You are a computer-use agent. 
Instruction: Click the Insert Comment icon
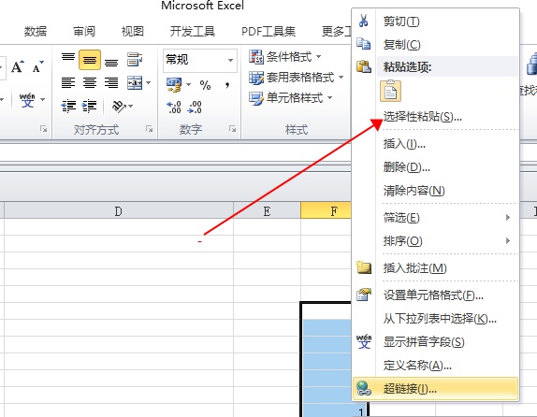pos(364,267)
